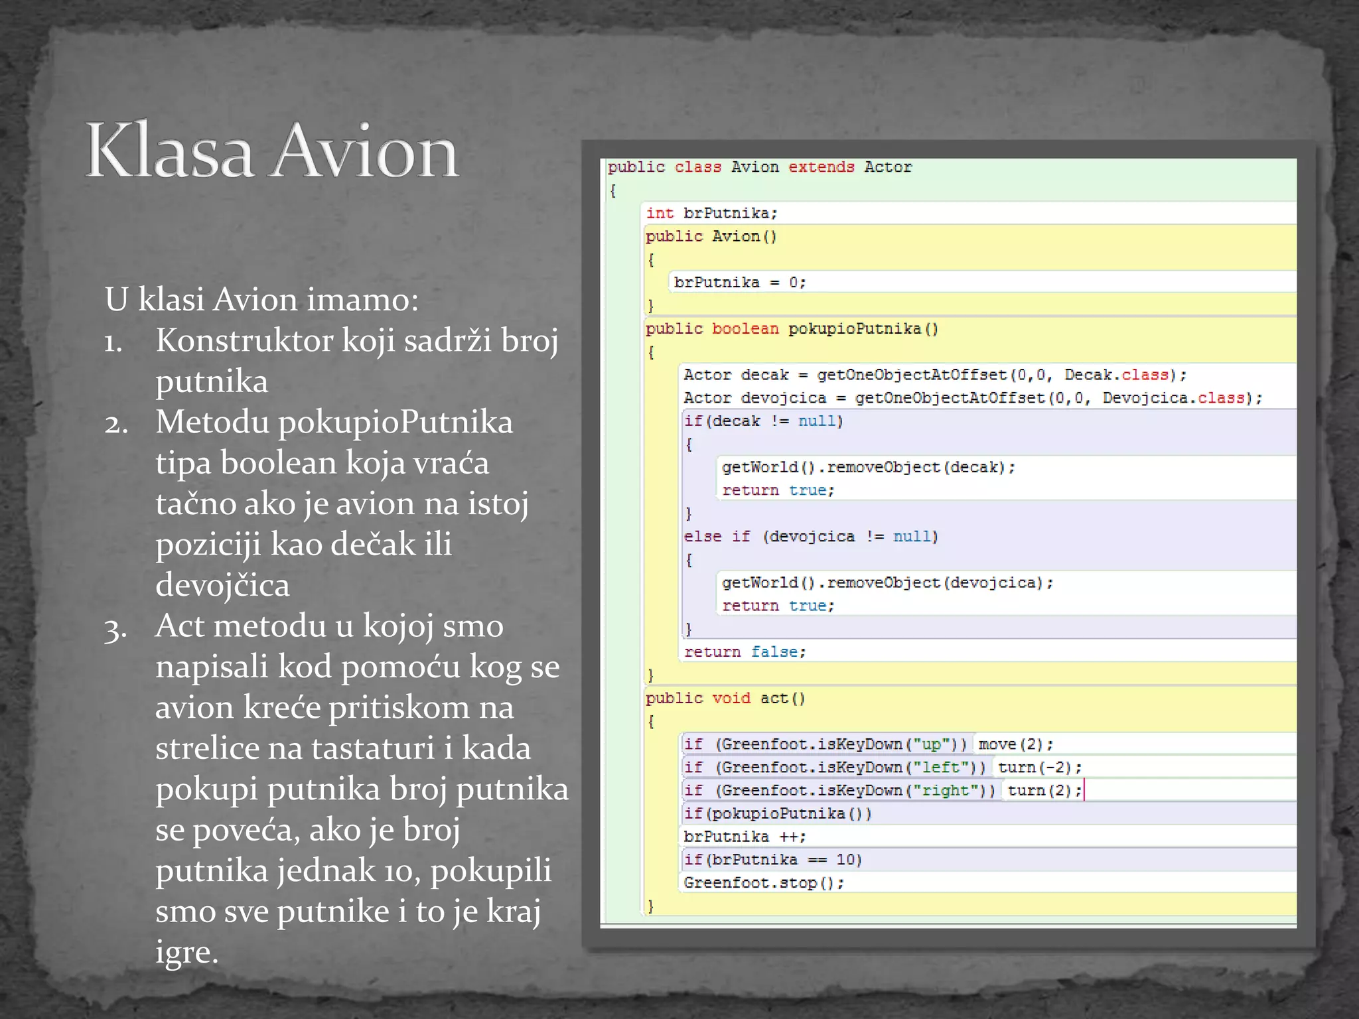Click the 'getWorld().removeObject(devojcica);' statement
Viewport: 1359px width, 1019px height.
click(887, 582)
